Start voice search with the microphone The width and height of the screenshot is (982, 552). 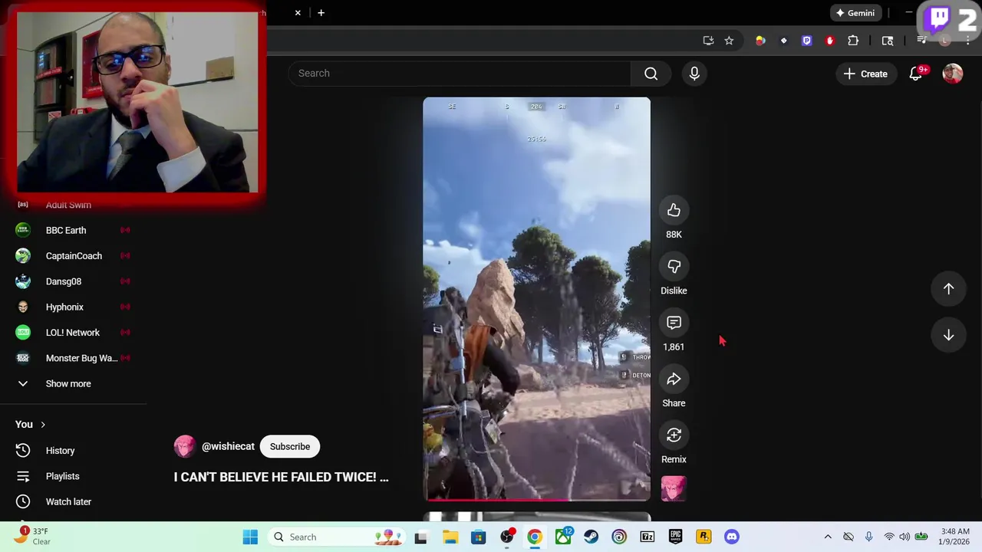click(x=694, y=74)
